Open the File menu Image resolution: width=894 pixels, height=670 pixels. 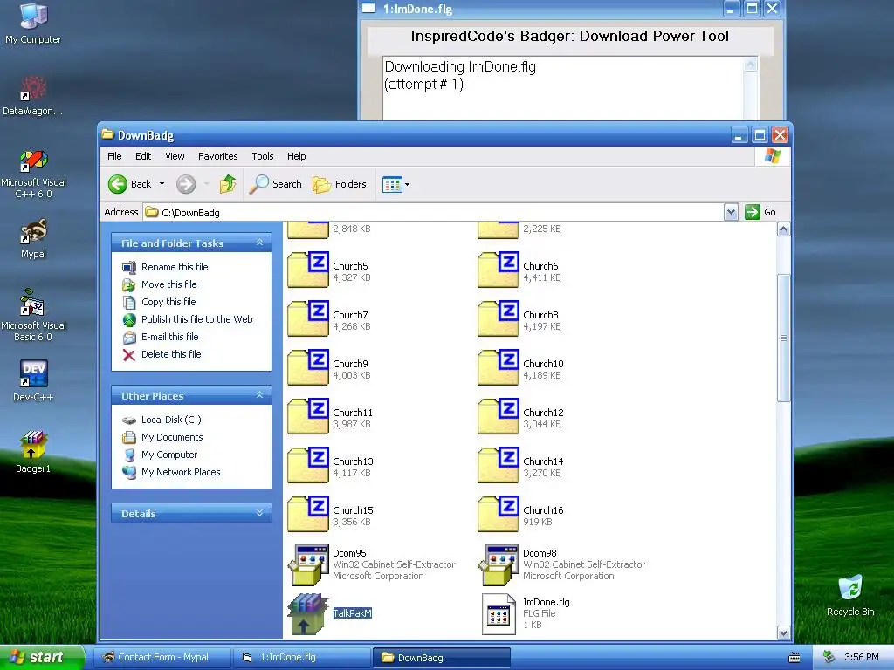click(x=114, y=156)
